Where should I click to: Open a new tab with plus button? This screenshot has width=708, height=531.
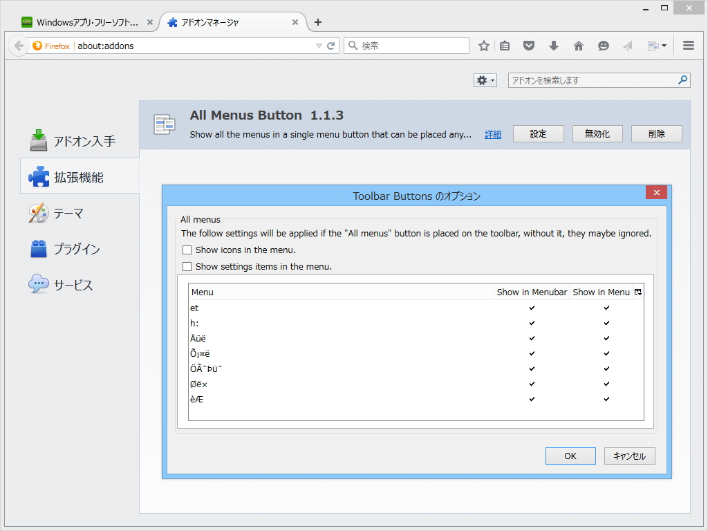(318, 22)
